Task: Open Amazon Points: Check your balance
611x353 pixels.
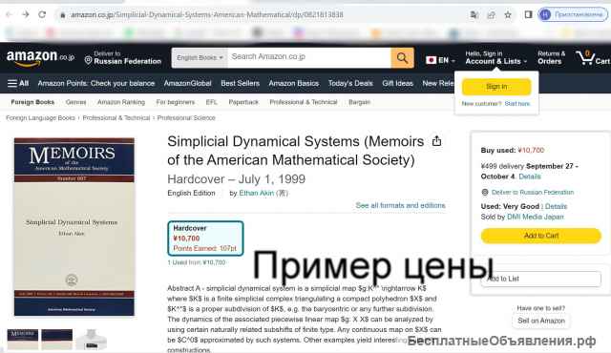Action: coord(96,83)
